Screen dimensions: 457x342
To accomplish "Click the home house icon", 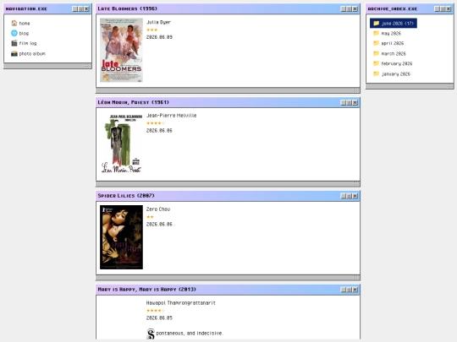I will point(14,23).
